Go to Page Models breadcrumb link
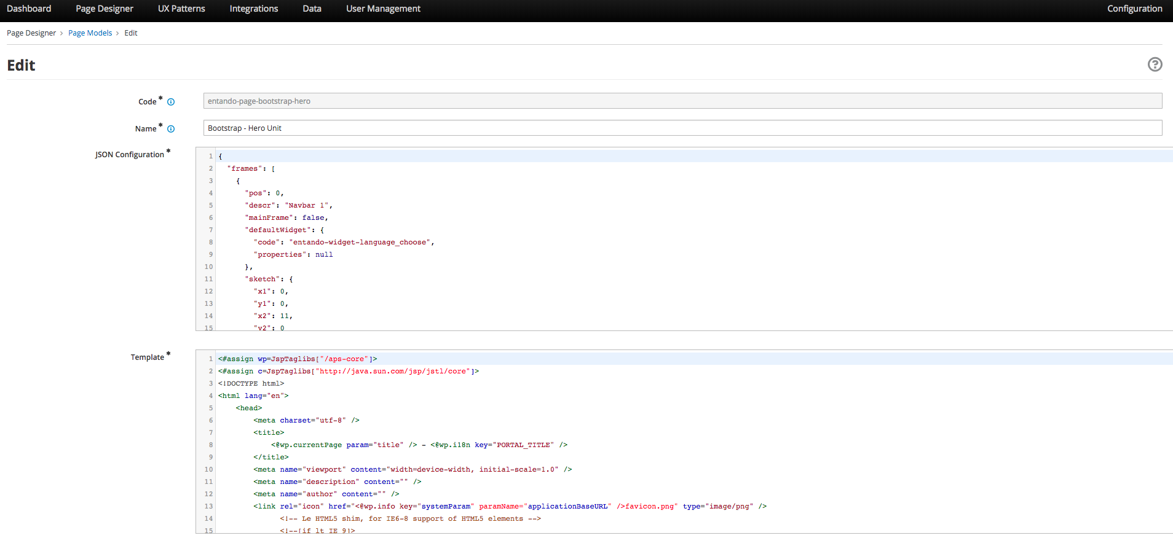This screenshot has height=546, width=1173. (90, 33)
